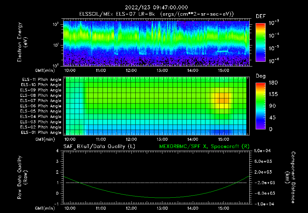Select the ELS-10 Pitch Angle row label

click(41, 85)
